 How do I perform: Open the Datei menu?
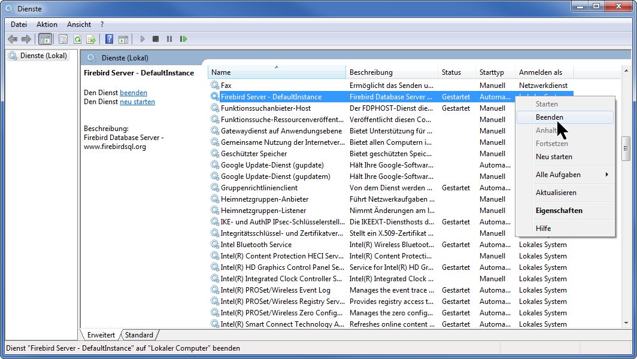coord(19,25)
